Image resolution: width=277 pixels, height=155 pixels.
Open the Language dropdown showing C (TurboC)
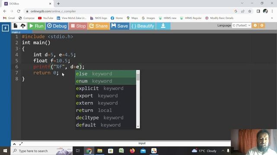pos(242,25)
